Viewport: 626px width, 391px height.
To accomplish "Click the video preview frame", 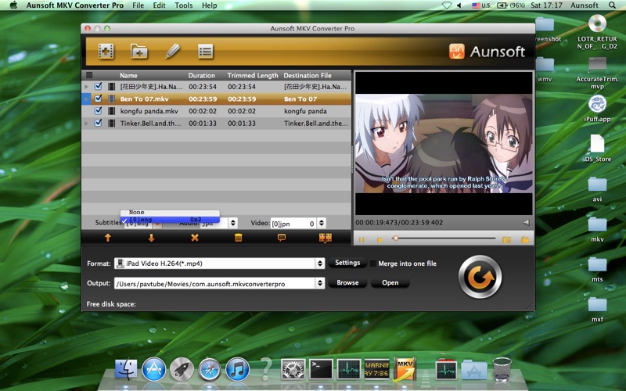I will pos(444,144).
